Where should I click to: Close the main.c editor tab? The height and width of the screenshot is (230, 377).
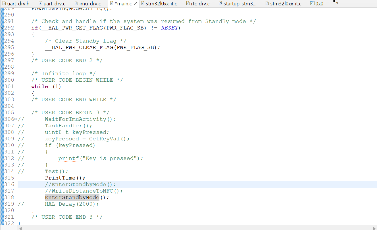coord(136,4)
